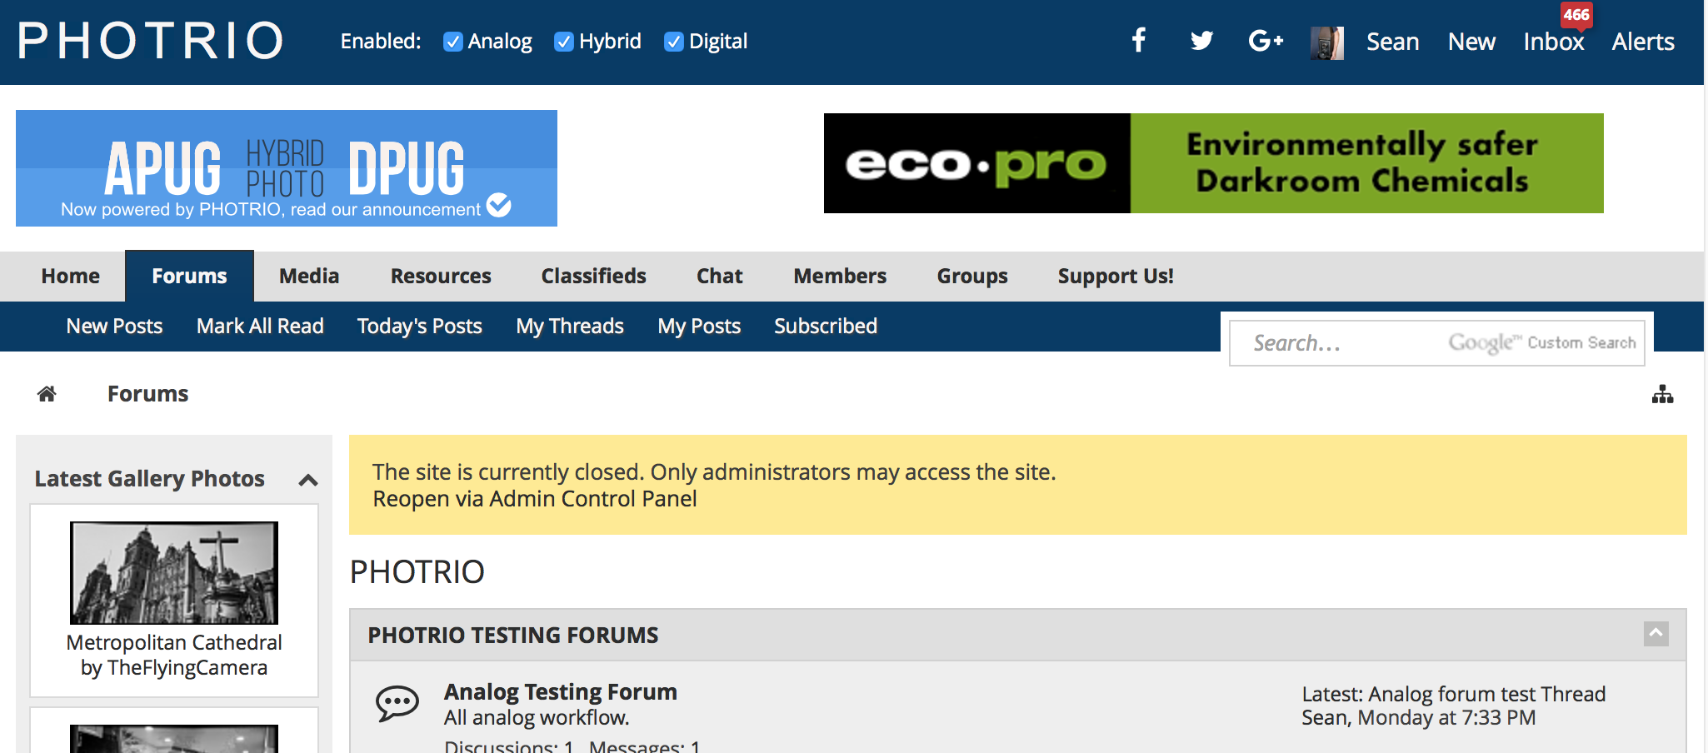Viewport: 1708px width, 753px height.
Task: Click Mark All Read
Action: 260,326
